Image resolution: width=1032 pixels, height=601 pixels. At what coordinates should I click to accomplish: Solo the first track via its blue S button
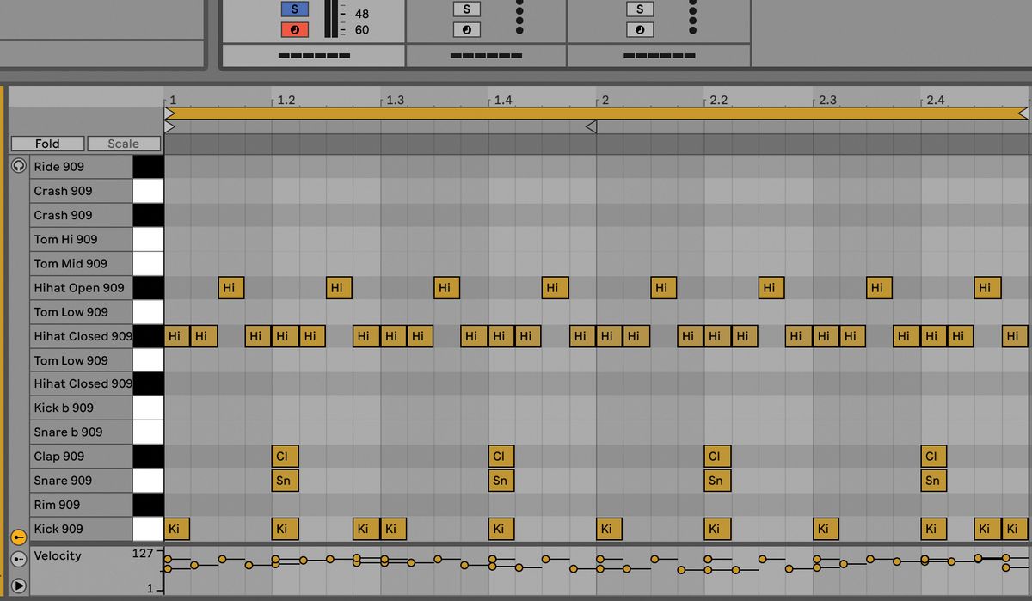pos(293,9)
